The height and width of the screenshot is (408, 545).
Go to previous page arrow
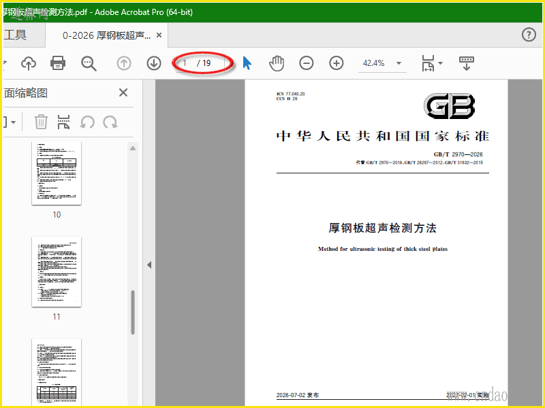pos(124,63)
